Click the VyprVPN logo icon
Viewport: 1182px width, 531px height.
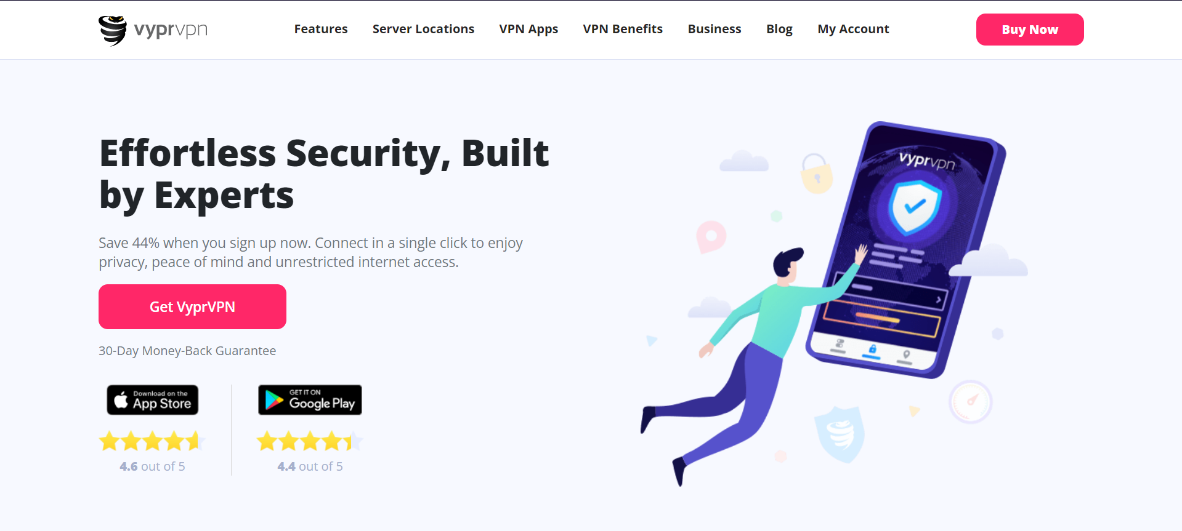point(113,30)
